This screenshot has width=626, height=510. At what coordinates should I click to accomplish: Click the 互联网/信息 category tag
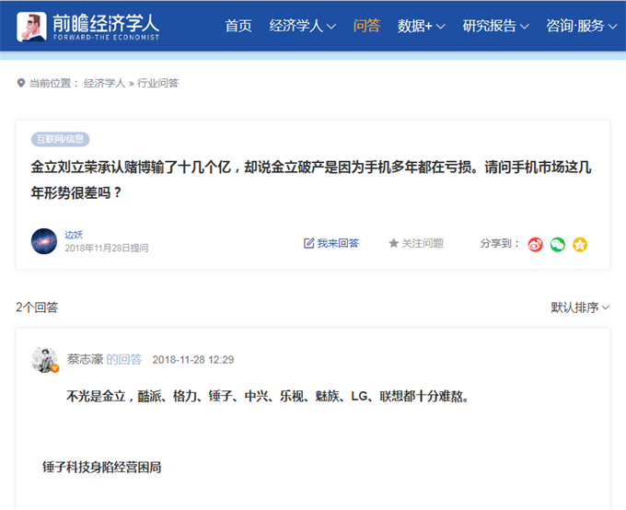(60, 139)
